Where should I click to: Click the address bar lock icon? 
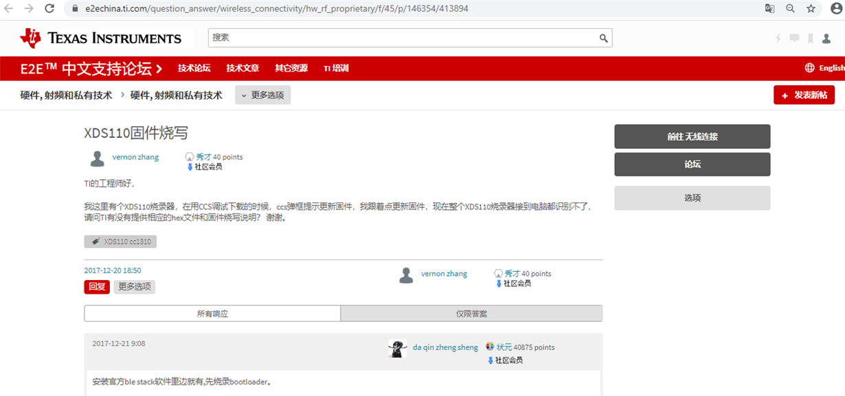75,9
